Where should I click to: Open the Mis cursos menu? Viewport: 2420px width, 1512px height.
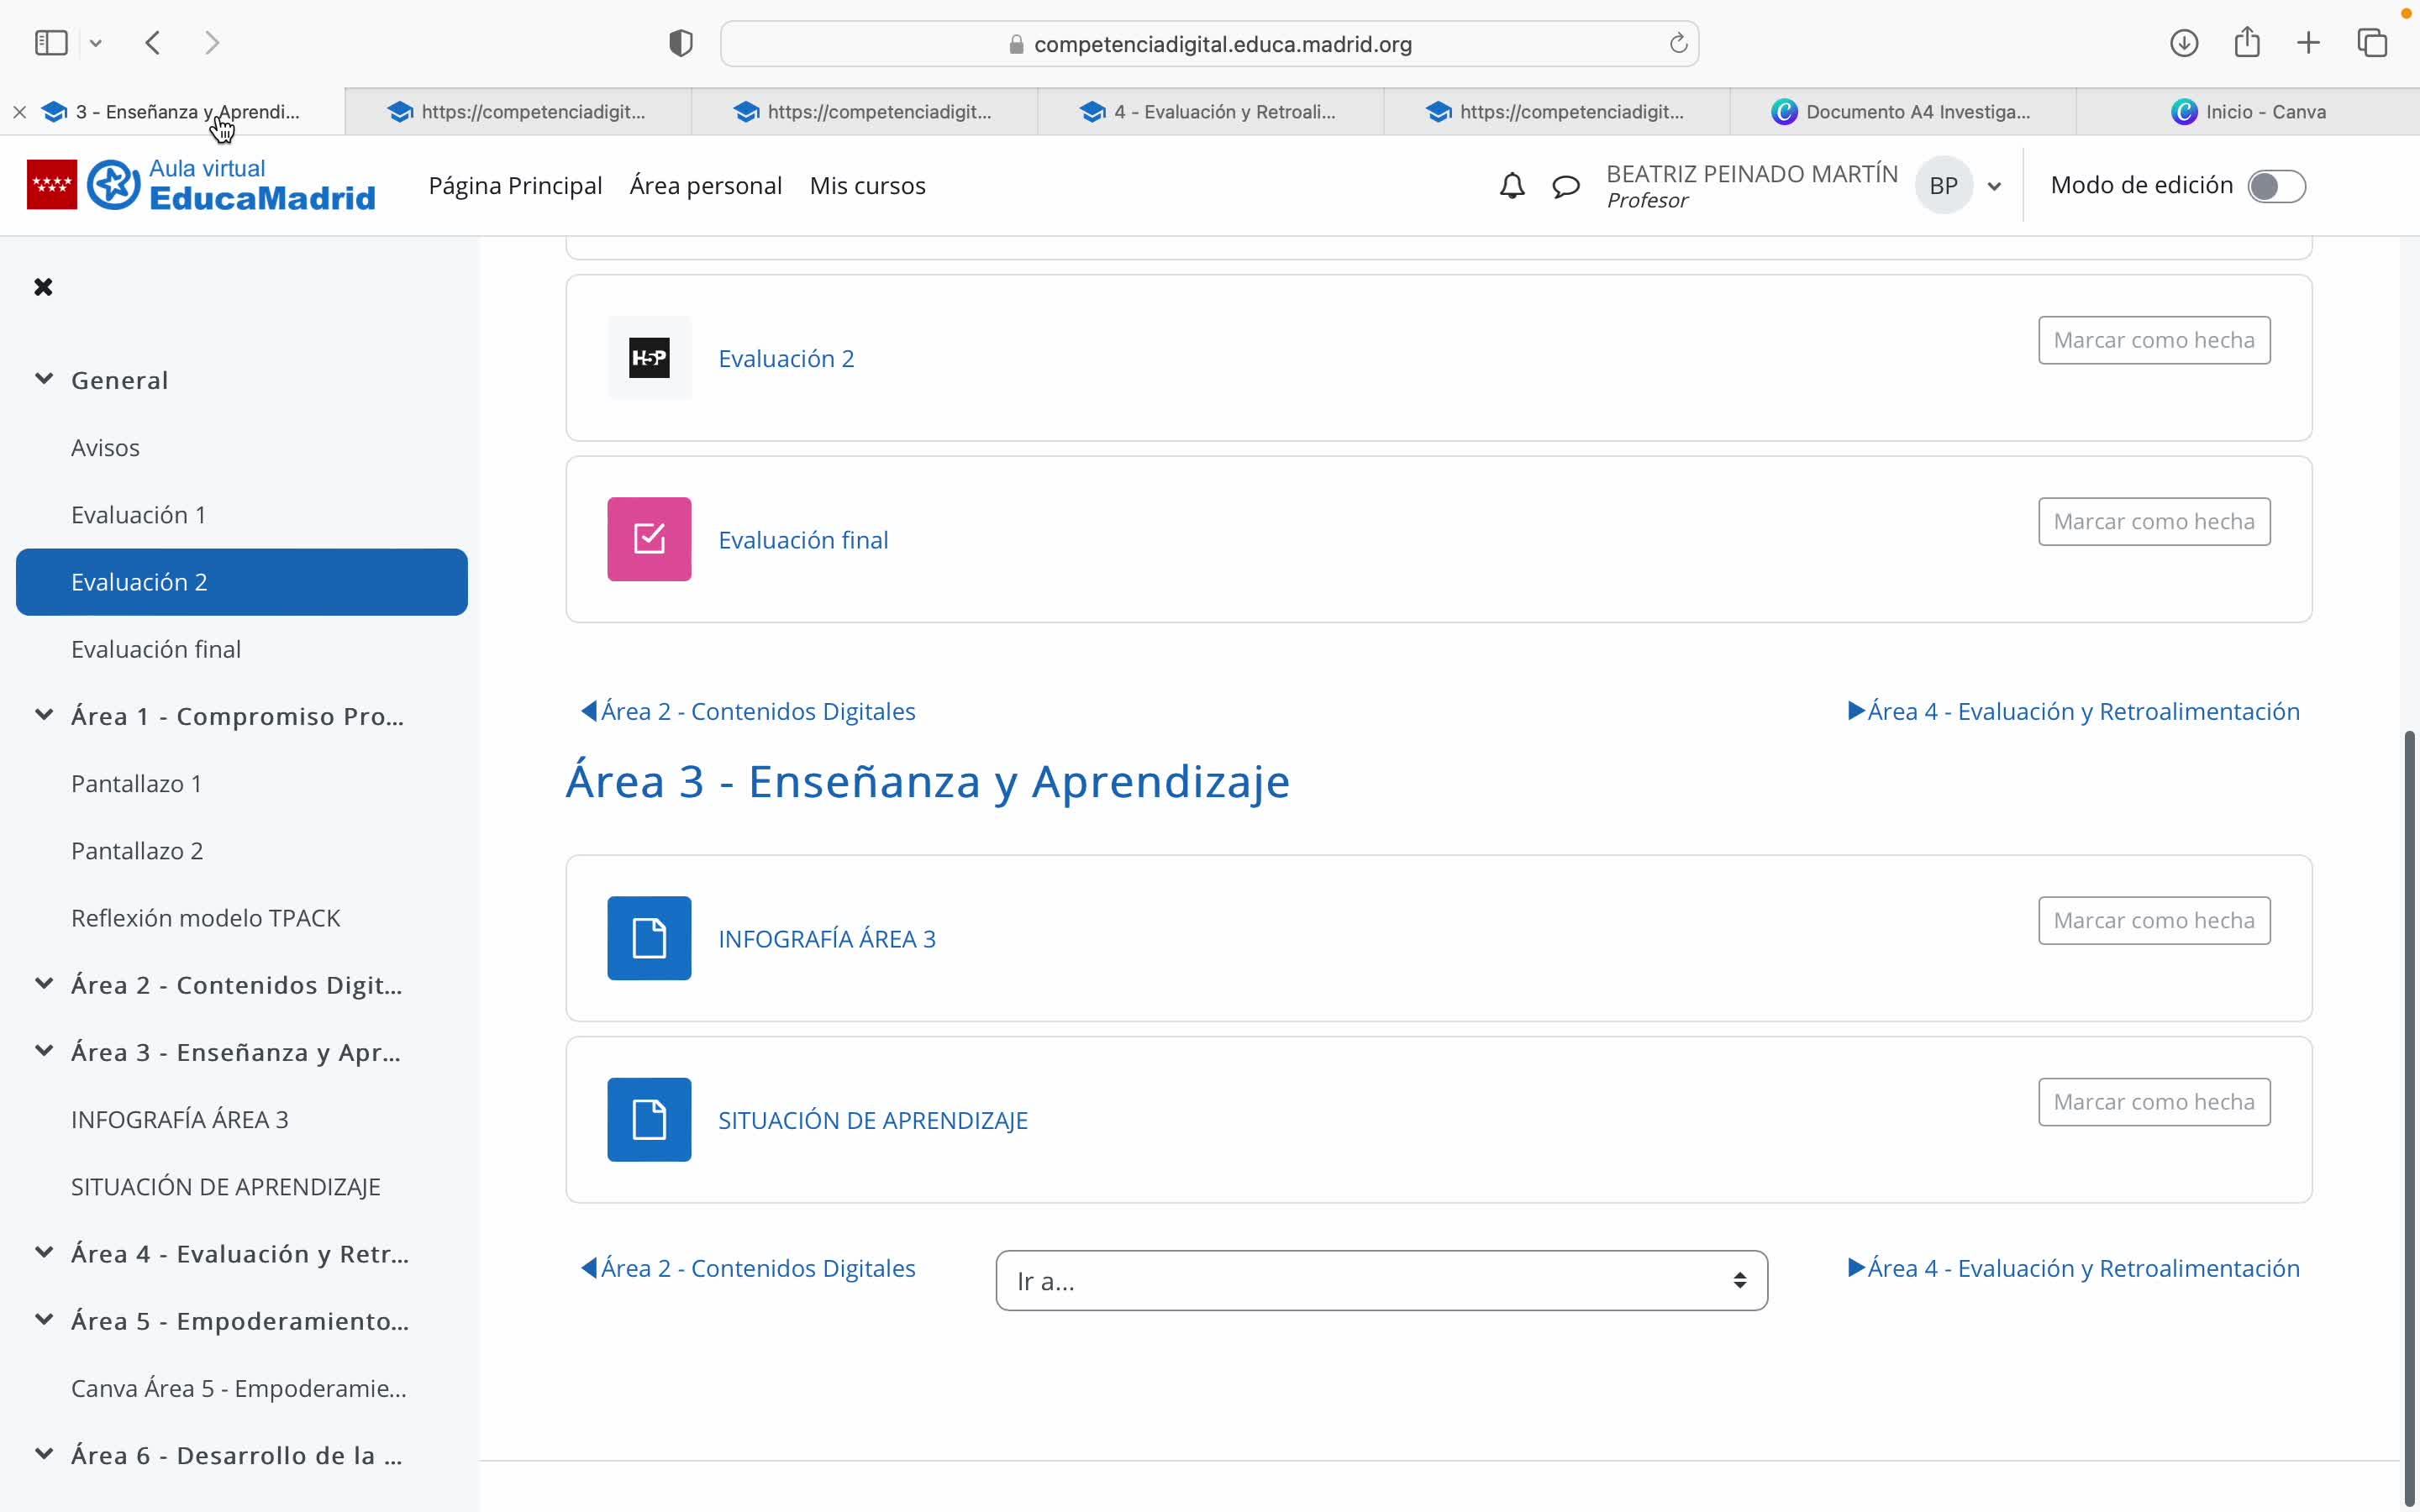point(867,186)
